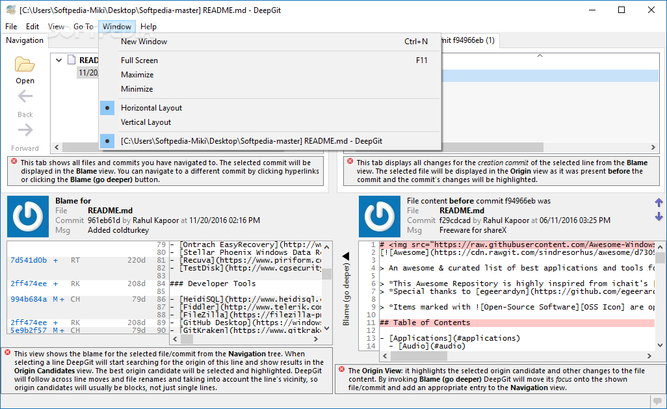Select line 86 HeidiSQL entry
Image resolution: width=667 pixels, height=409 pixels.
(246, 299)
